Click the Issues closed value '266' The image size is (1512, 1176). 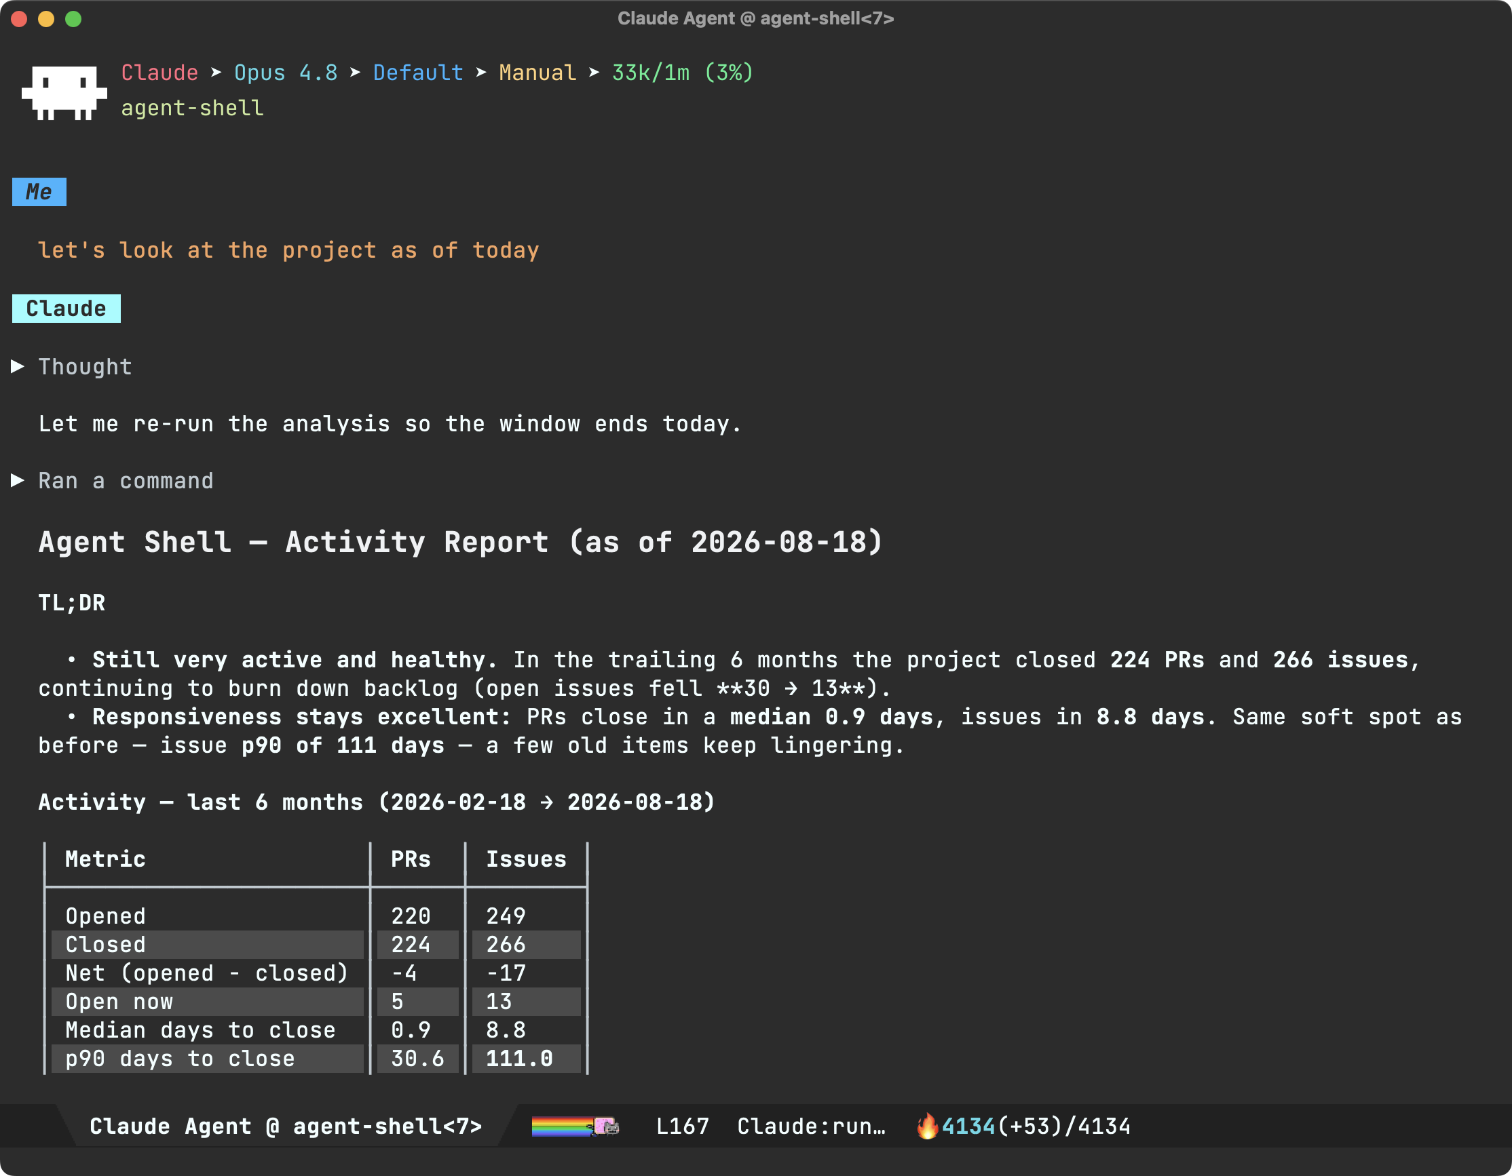point(506,944)
